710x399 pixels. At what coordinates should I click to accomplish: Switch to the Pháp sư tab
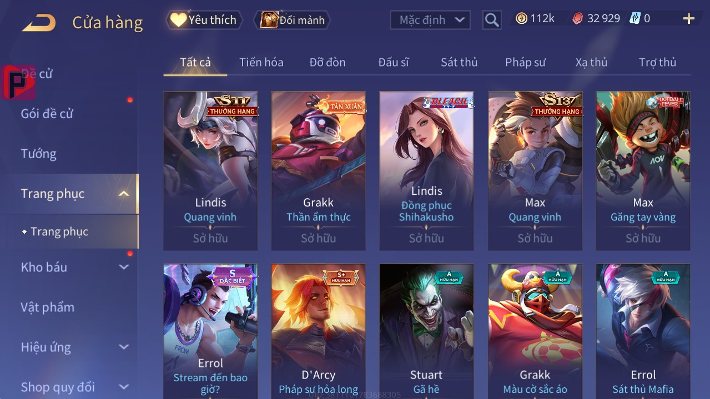[525, 62]
